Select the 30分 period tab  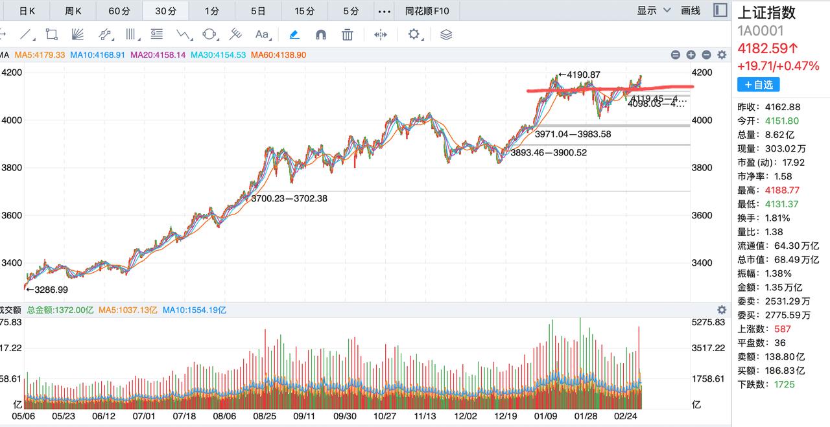(166, 10)
